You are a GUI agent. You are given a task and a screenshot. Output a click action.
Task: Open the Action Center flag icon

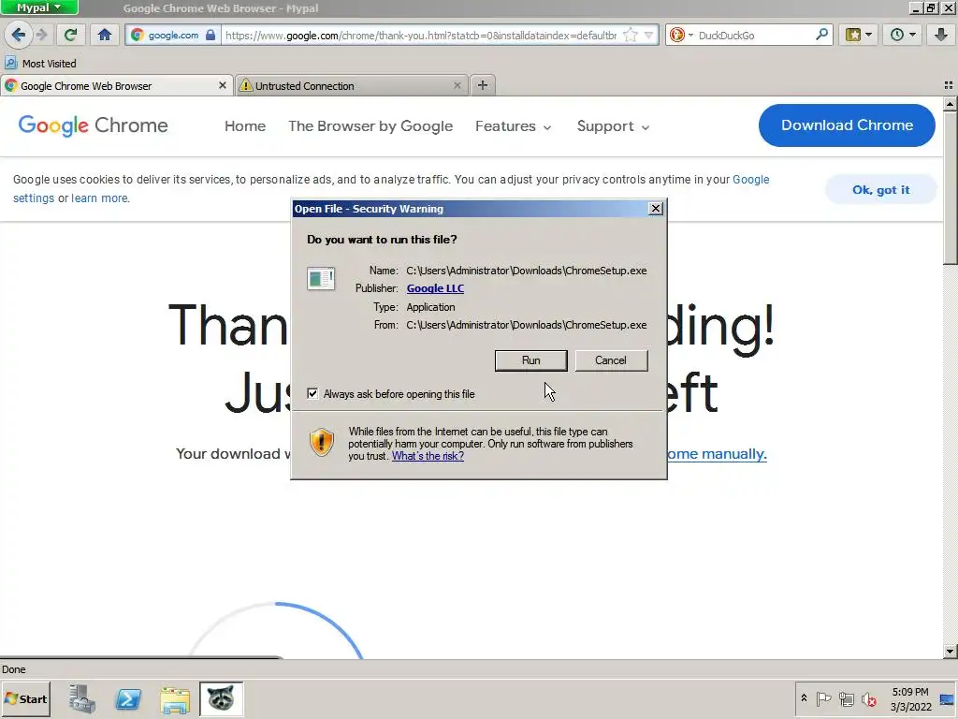(823, 698)
